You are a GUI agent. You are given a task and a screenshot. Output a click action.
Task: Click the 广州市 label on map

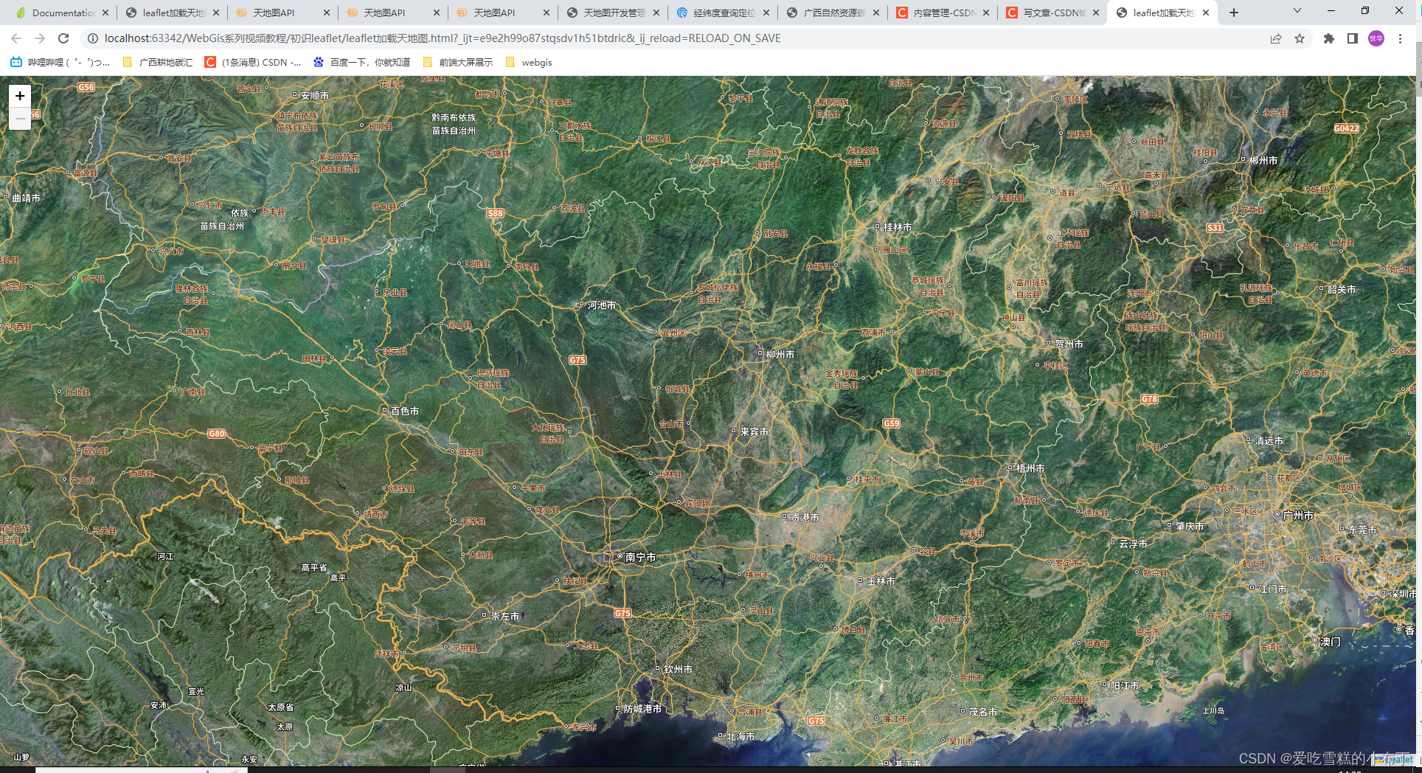pyautogui.click(x=1298, y=516)
